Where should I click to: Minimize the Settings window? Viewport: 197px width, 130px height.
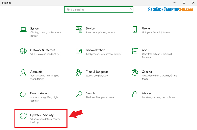(174, 3)
